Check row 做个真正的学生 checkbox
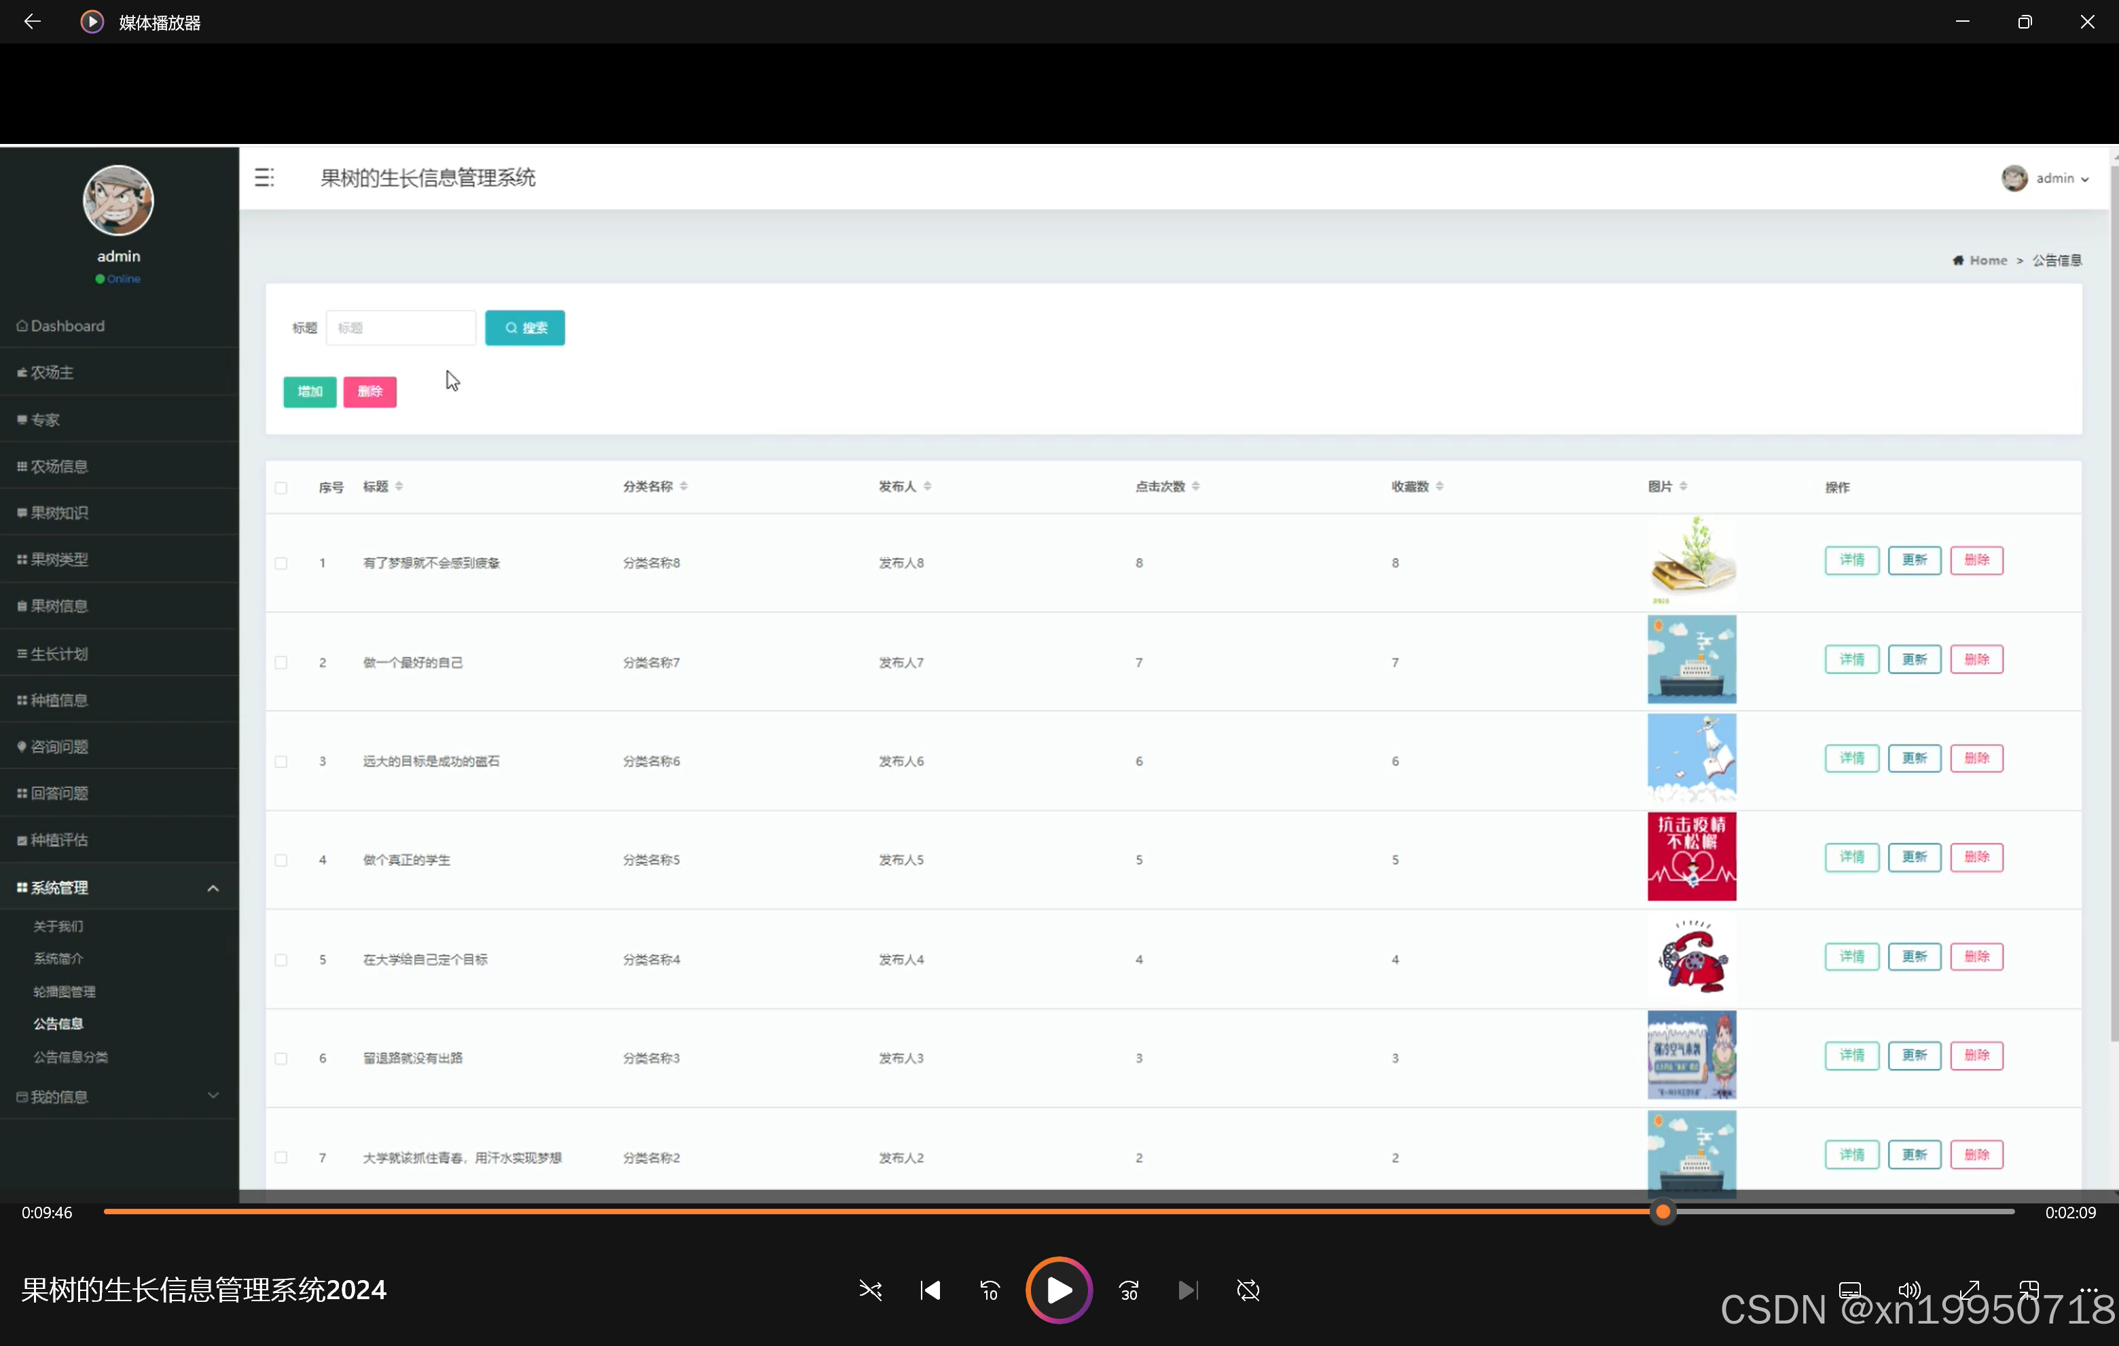This screenshot has width=2119, height=1346. coord(280,860)
